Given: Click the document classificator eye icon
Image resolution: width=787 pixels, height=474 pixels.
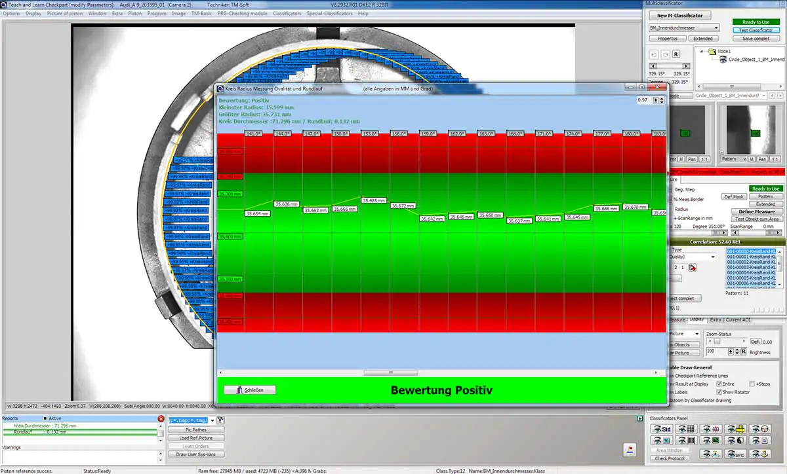Looking at the screenshot, I should click(760, 441).
